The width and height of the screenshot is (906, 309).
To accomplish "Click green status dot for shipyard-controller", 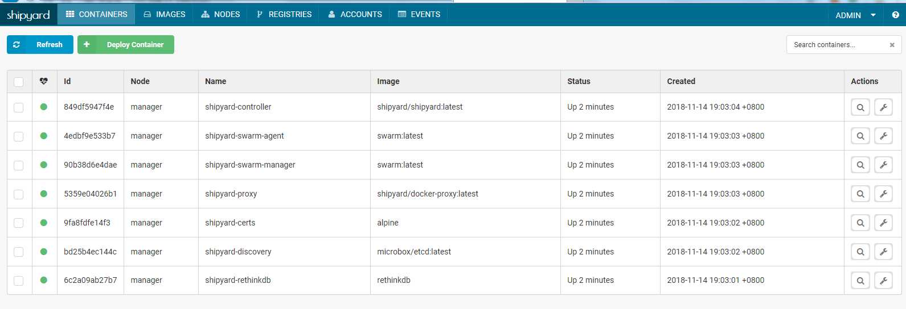I will (x=44, y=107).
